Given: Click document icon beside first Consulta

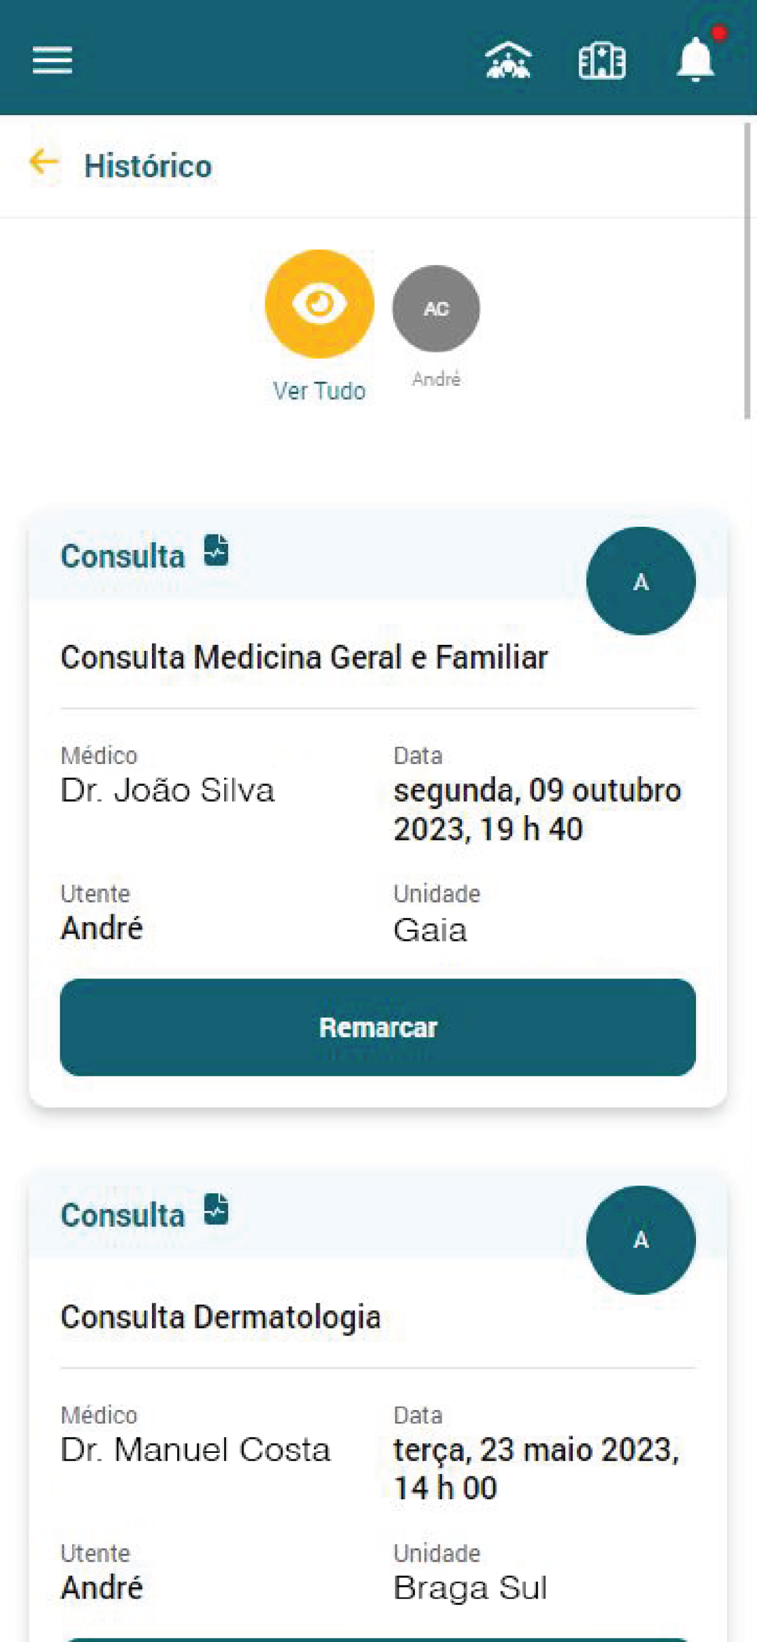Looking at the screenshot, I should pos(216,550).
